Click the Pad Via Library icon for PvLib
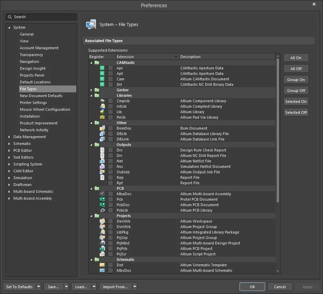The height and width of the screenshot is (294, 323). coord(102,117)
